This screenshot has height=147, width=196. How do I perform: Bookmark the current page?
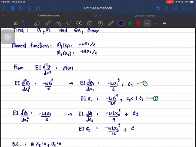(x=29, y=8)
